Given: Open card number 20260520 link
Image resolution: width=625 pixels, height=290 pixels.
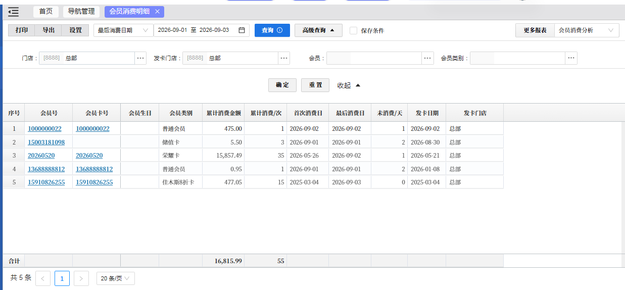Looking at the screenshot, I should (x=89, y=156).
